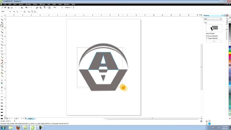Open the Window menu

point(67,4)
